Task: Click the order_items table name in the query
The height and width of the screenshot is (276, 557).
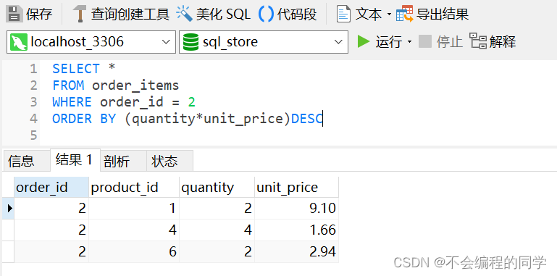Action: coord(135,85)
